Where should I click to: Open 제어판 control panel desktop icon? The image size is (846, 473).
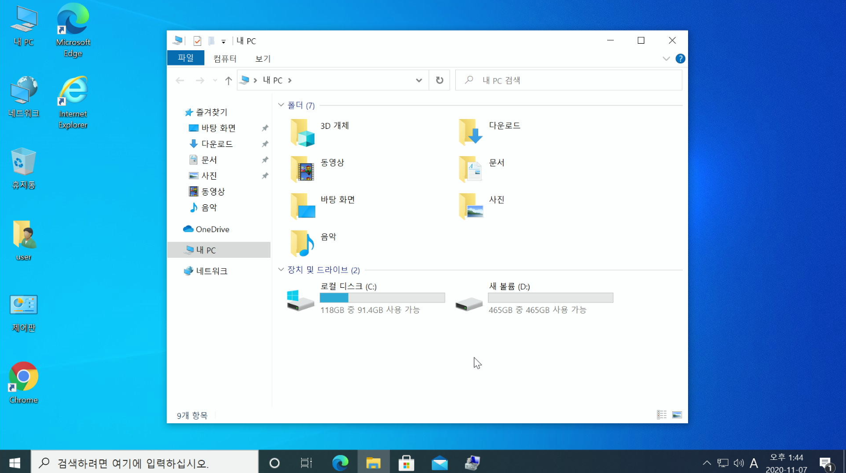[23, 312]
